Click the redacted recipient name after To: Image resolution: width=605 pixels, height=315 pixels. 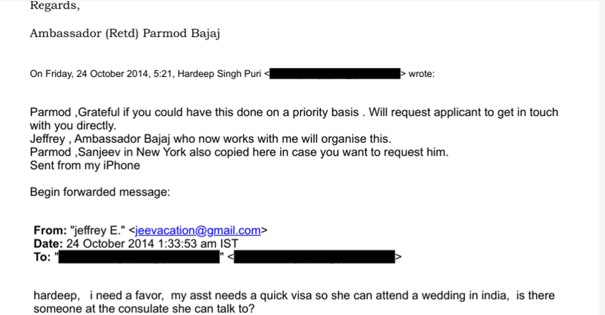140,257
